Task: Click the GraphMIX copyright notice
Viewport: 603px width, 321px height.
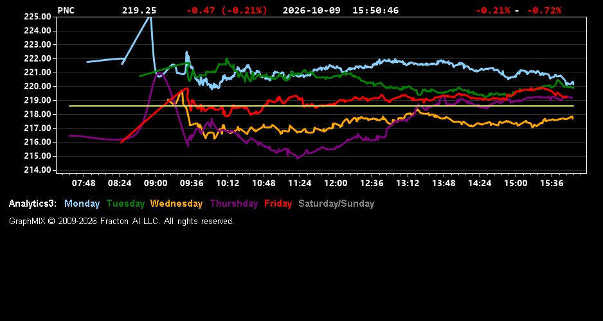Action: point(122,221)
